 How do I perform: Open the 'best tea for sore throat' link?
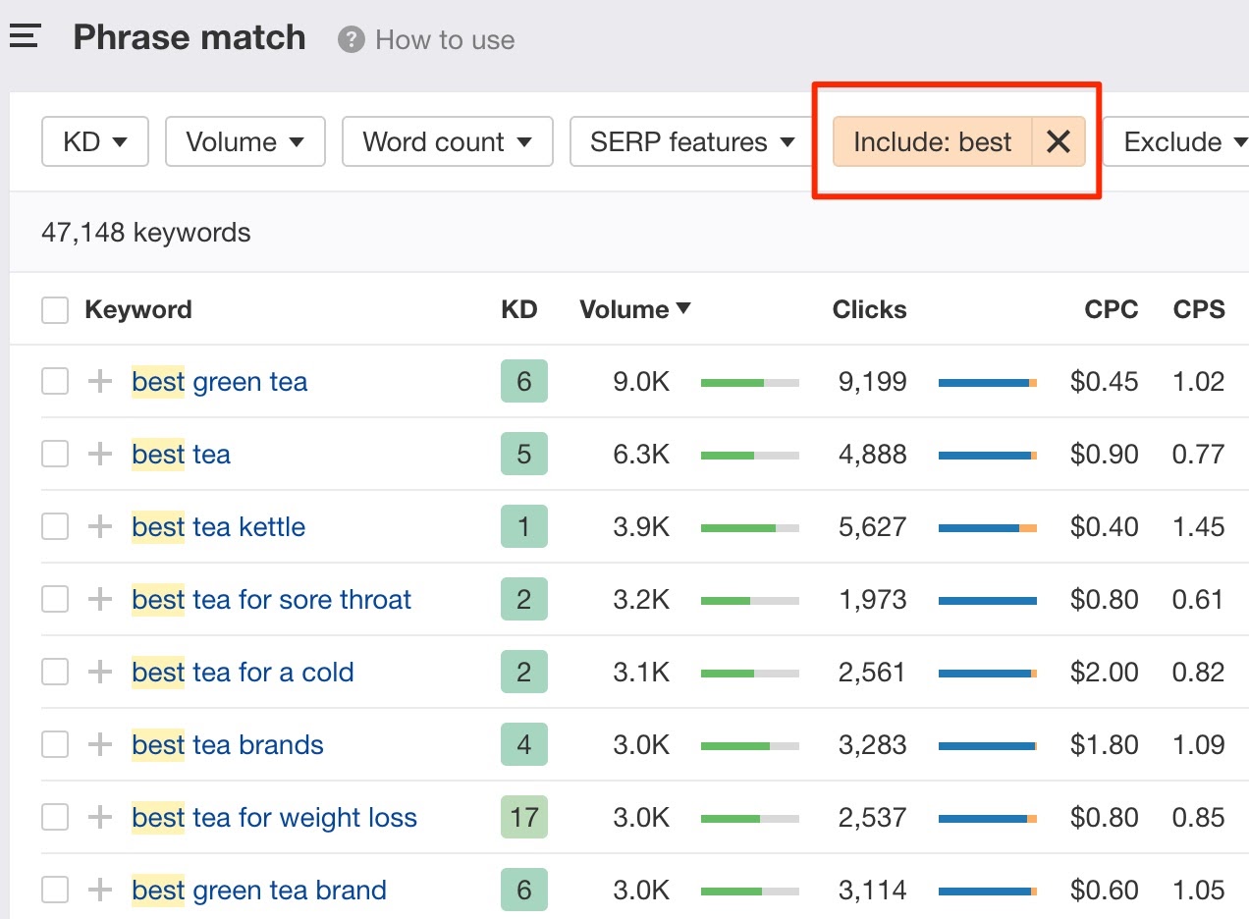coord(271,599)
